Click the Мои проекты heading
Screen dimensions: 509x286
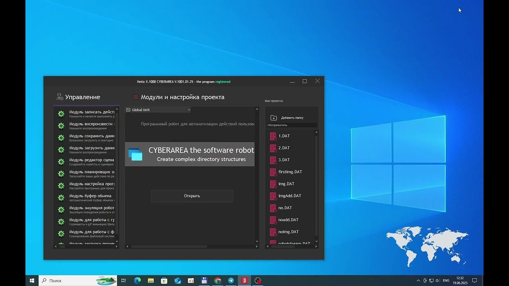tap(274, 101)
